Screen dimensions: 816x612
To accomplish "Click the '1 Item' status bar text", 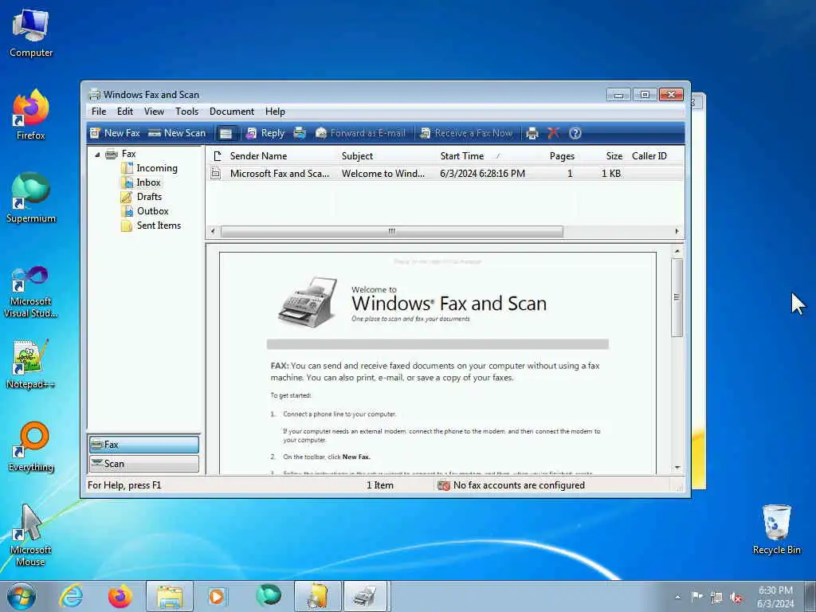I will tap(380, 485).
